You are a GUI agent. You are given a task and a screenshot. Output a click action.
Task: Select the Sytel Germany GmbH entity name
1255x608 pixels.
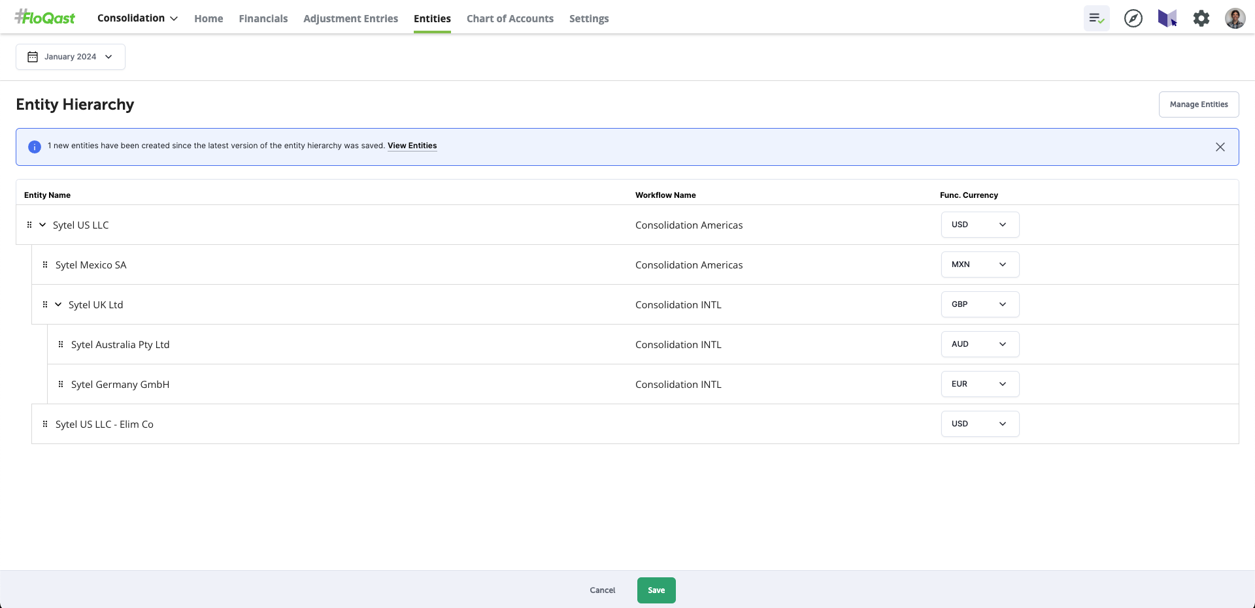[120, 385]
